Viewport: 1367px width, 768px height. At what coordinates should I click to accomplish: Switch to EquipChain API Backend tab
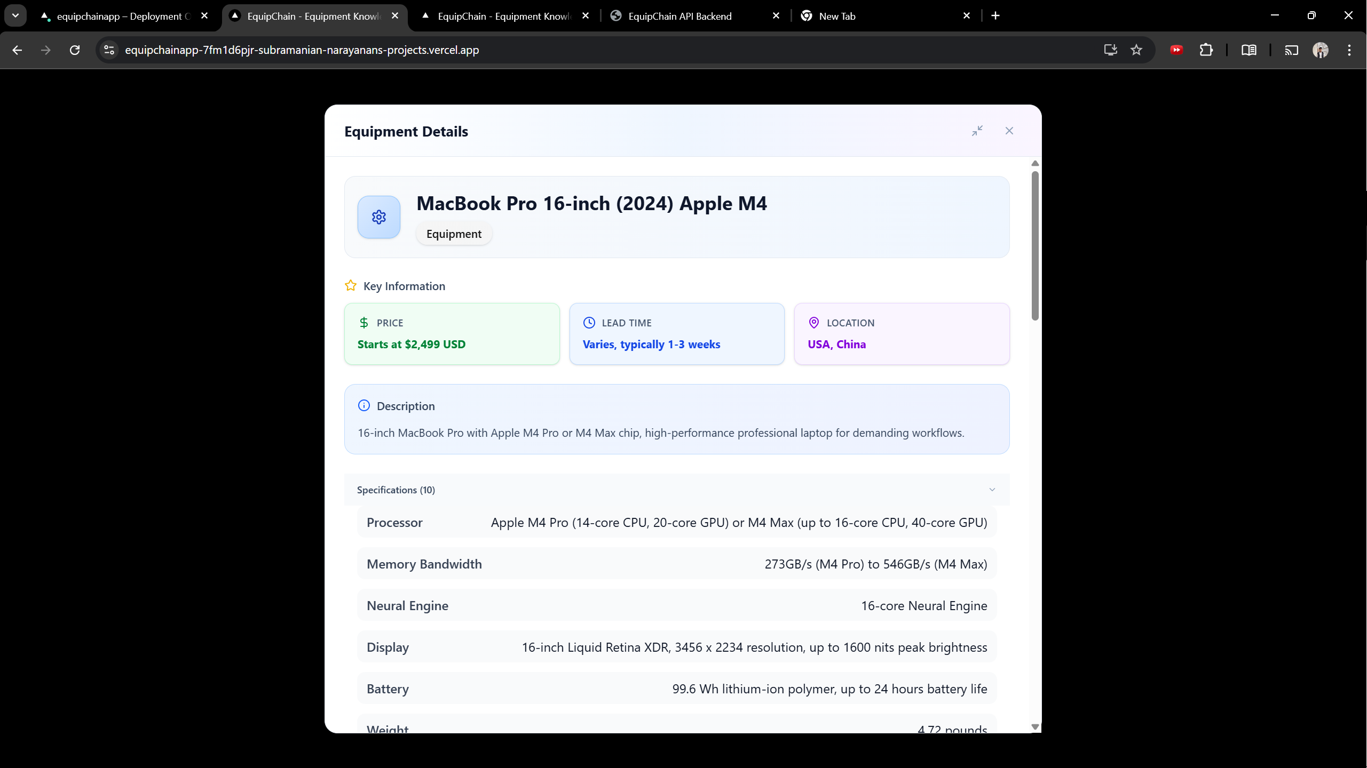click(x=679, y=16)
